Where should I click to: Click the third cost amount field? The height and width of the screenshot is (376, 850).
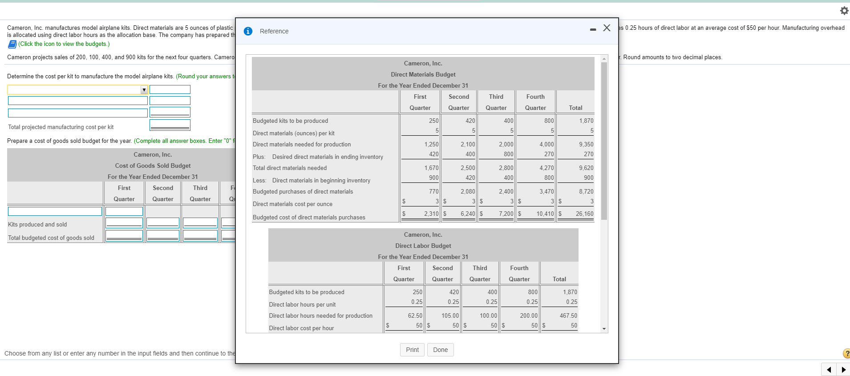170,112
